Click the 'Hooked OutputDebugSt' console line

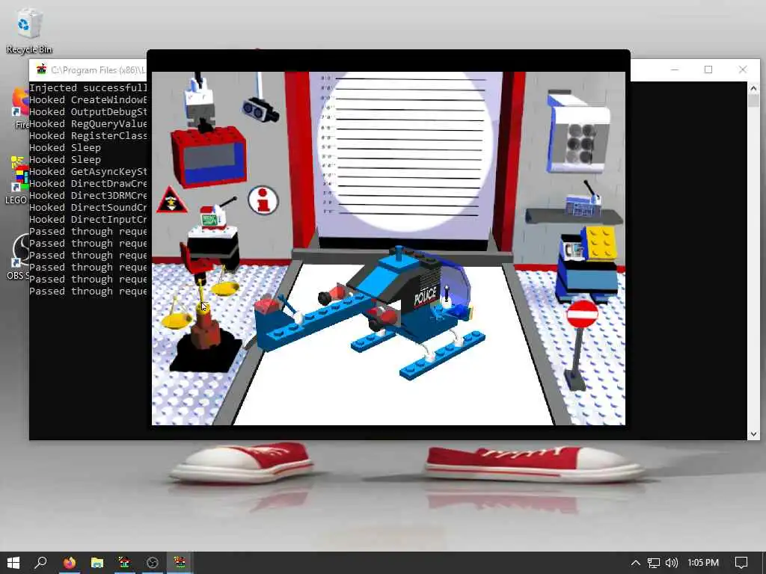click(88, 112)
